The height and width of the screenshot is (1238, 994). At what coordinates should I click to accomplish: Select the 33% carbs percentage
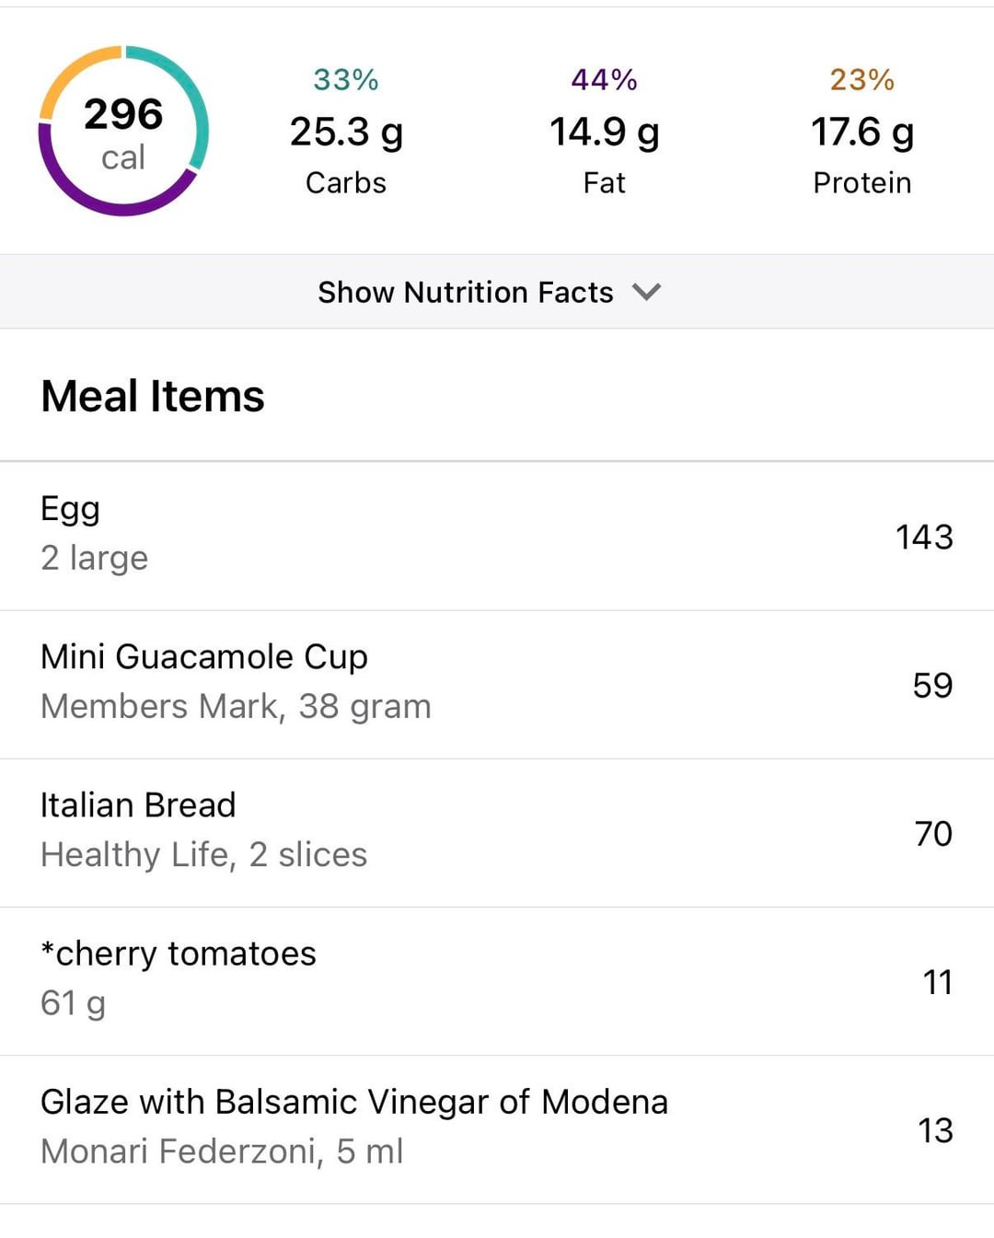click(345, 80)
